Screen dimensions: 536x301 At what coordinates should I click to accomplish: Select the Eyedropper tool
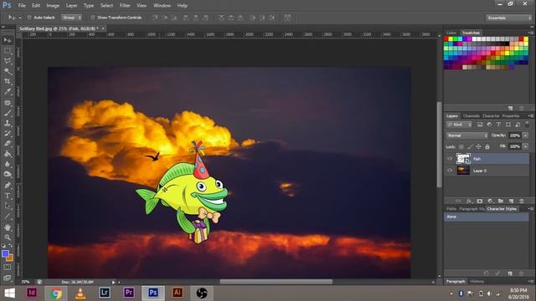[x=8, y=92]
